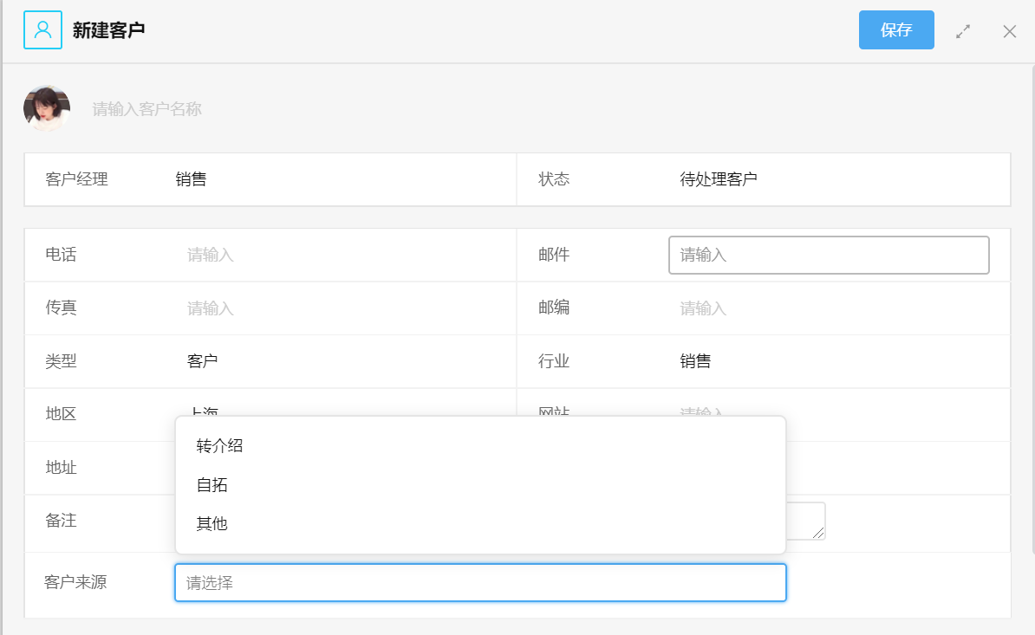The height and width of the screenshot is (635, 1035).
Task: Select 转介绍 from the source list
Action: click(x=219, y=446)
